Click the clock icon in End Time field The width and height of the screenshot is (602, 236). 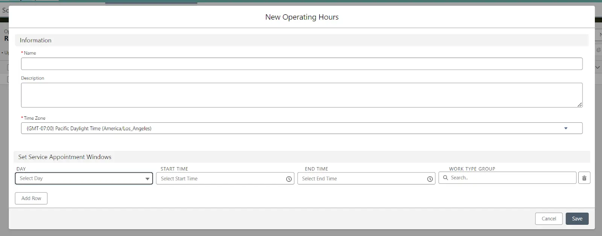(x=430, y=179)
